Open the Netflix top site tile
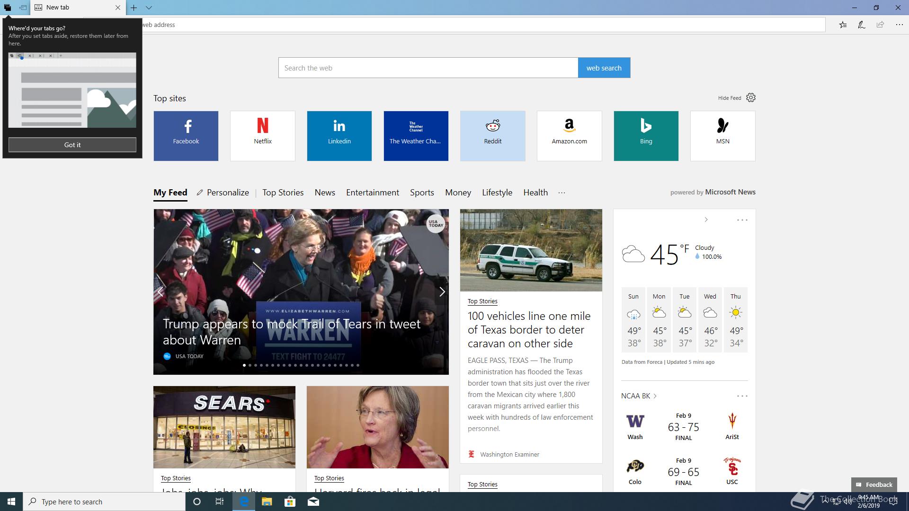 point(263,136)
